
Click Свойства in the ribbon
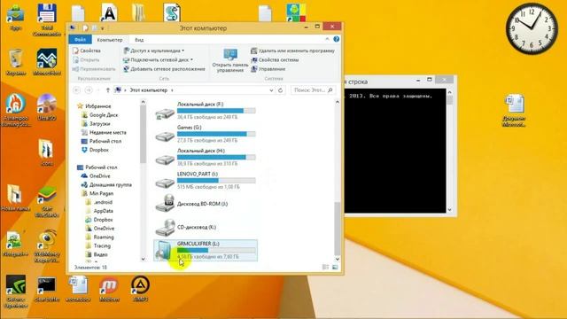point(87,51)
